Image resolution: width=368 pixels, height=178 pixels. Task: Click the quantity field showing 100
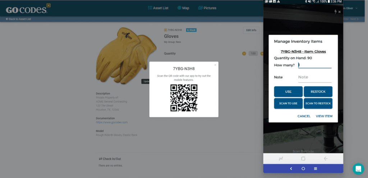click(x=253, y=54)
